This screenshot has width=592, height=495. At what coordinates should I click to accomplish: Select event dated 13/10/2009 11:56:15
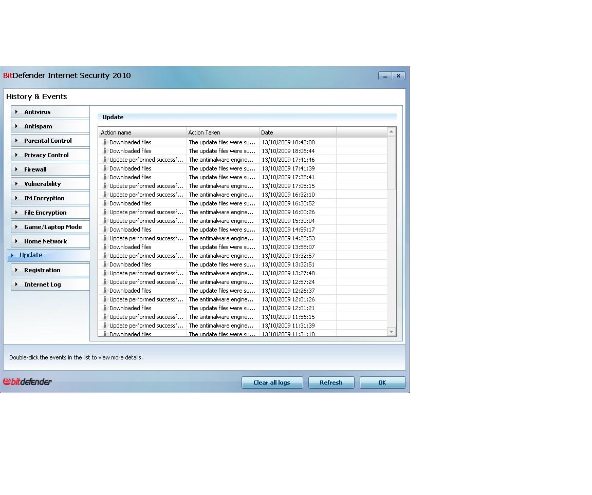coord(243,316)
